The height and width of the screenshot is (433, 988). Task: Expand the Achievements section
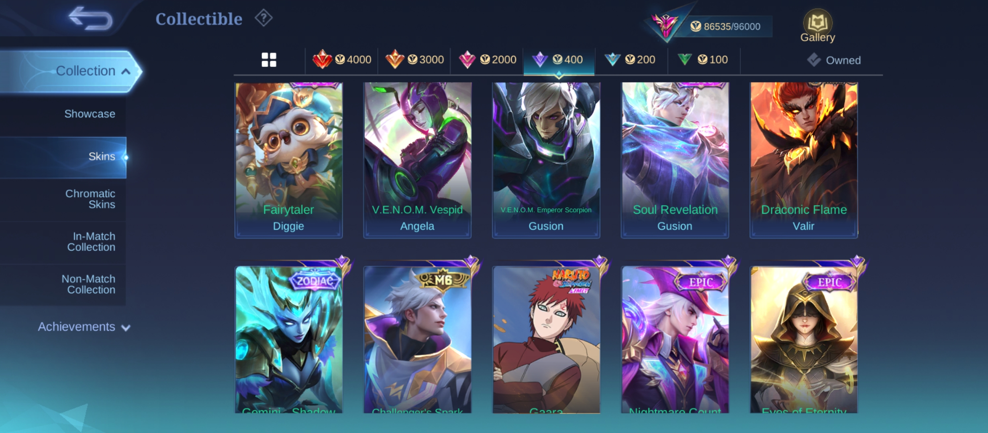pos(84,327)
